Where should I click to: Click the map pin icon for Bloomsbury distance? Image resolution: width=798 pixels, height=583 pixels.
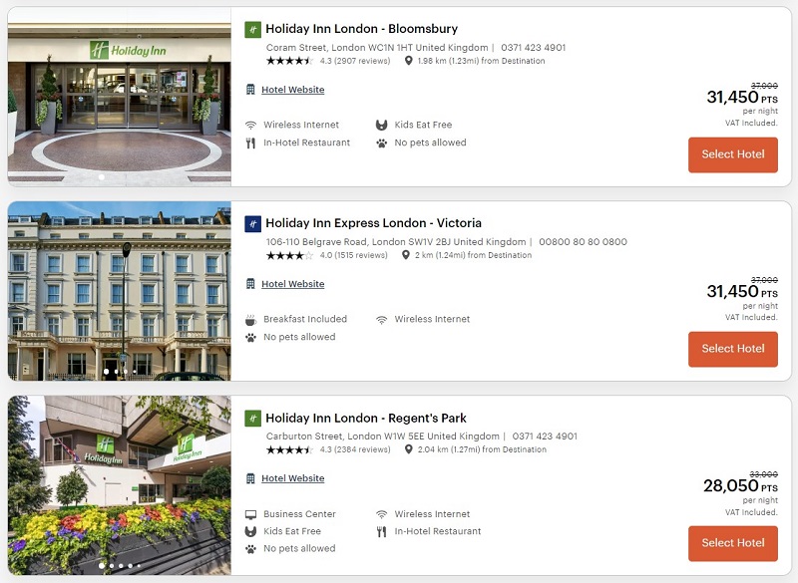pyautogui.click(x=408, y=61)
